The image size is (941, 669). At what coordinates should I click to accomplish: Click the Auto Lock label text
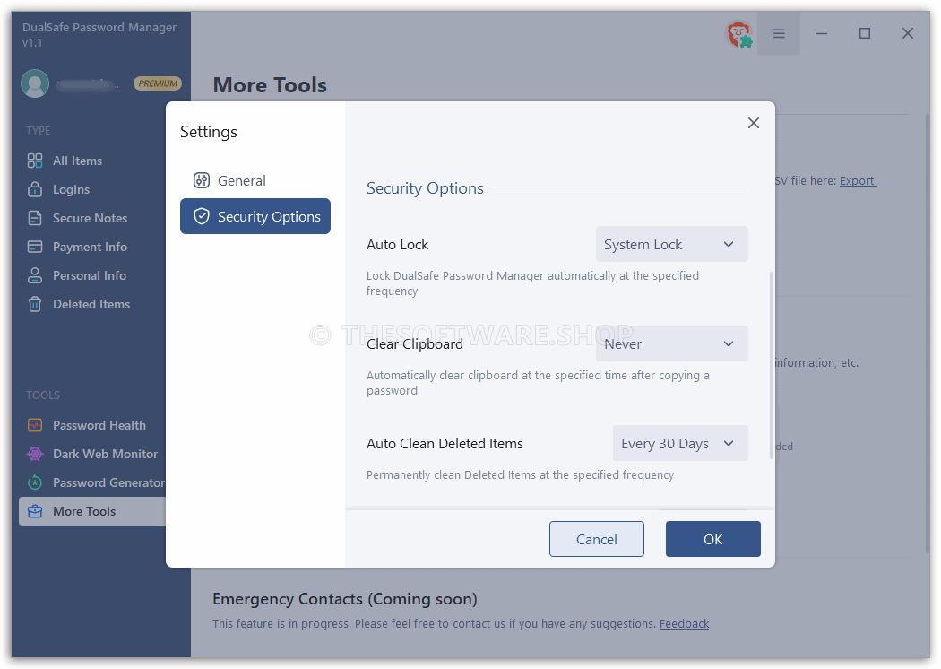tap(397, 245)
